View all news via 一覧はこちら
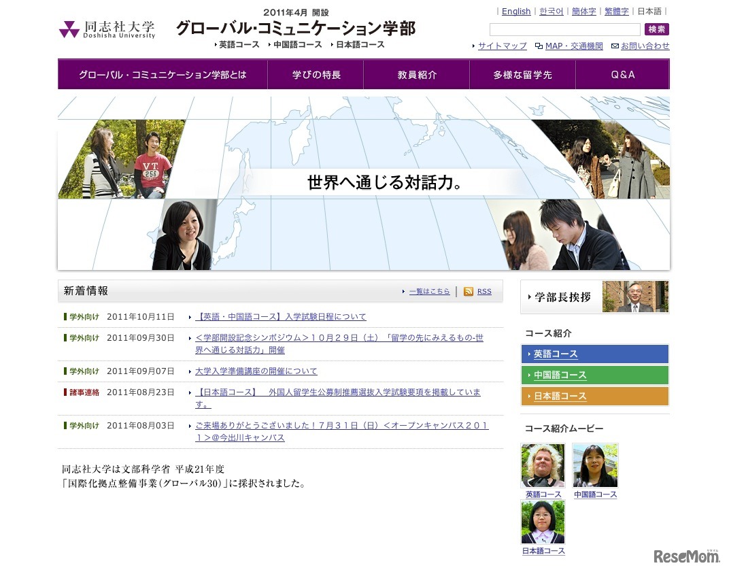This screenshot has height=572, width=729. point(429,292)
